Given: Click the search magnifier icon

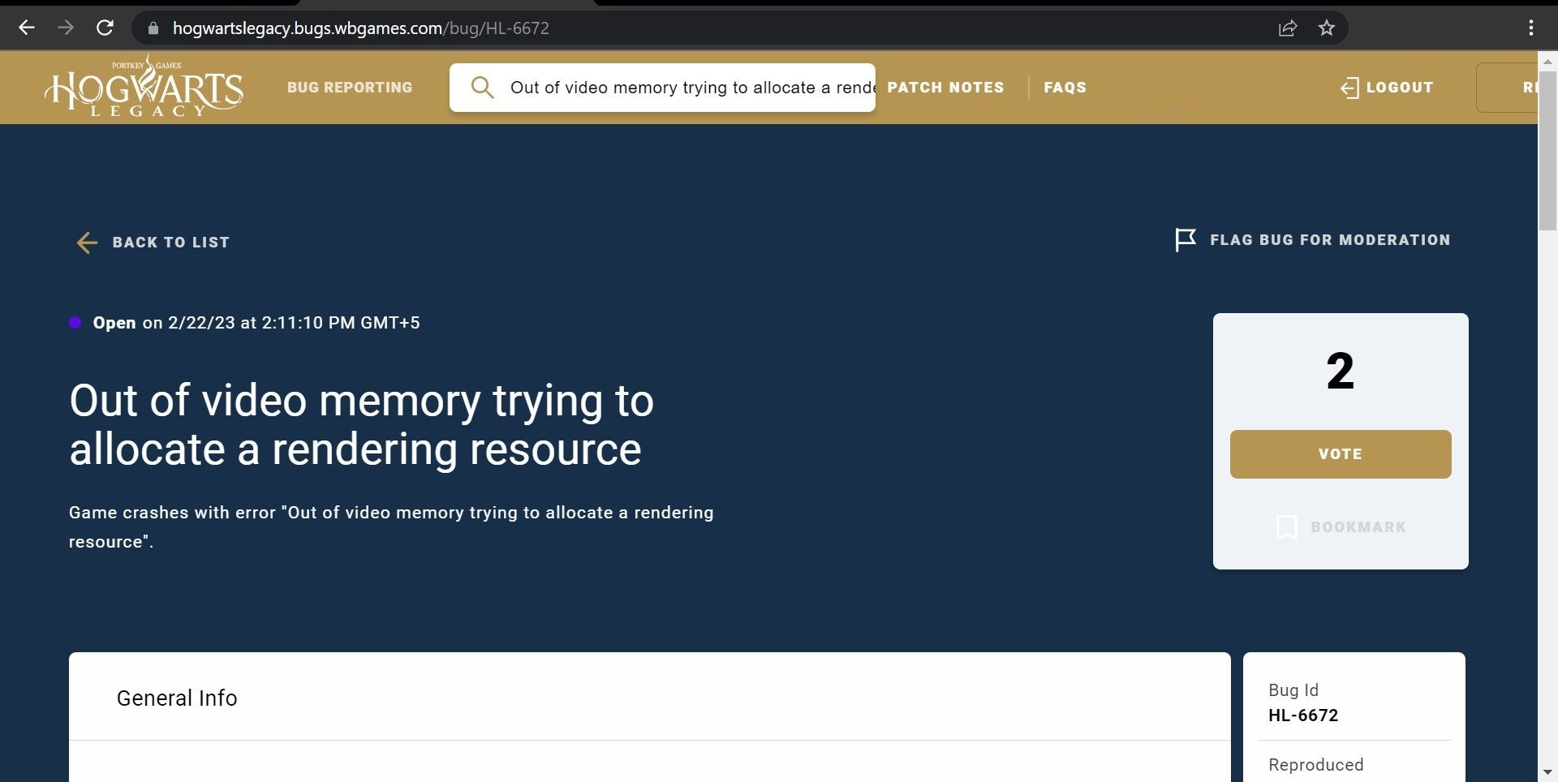Looking at the screenshot, I should click(x=482, y=88).
